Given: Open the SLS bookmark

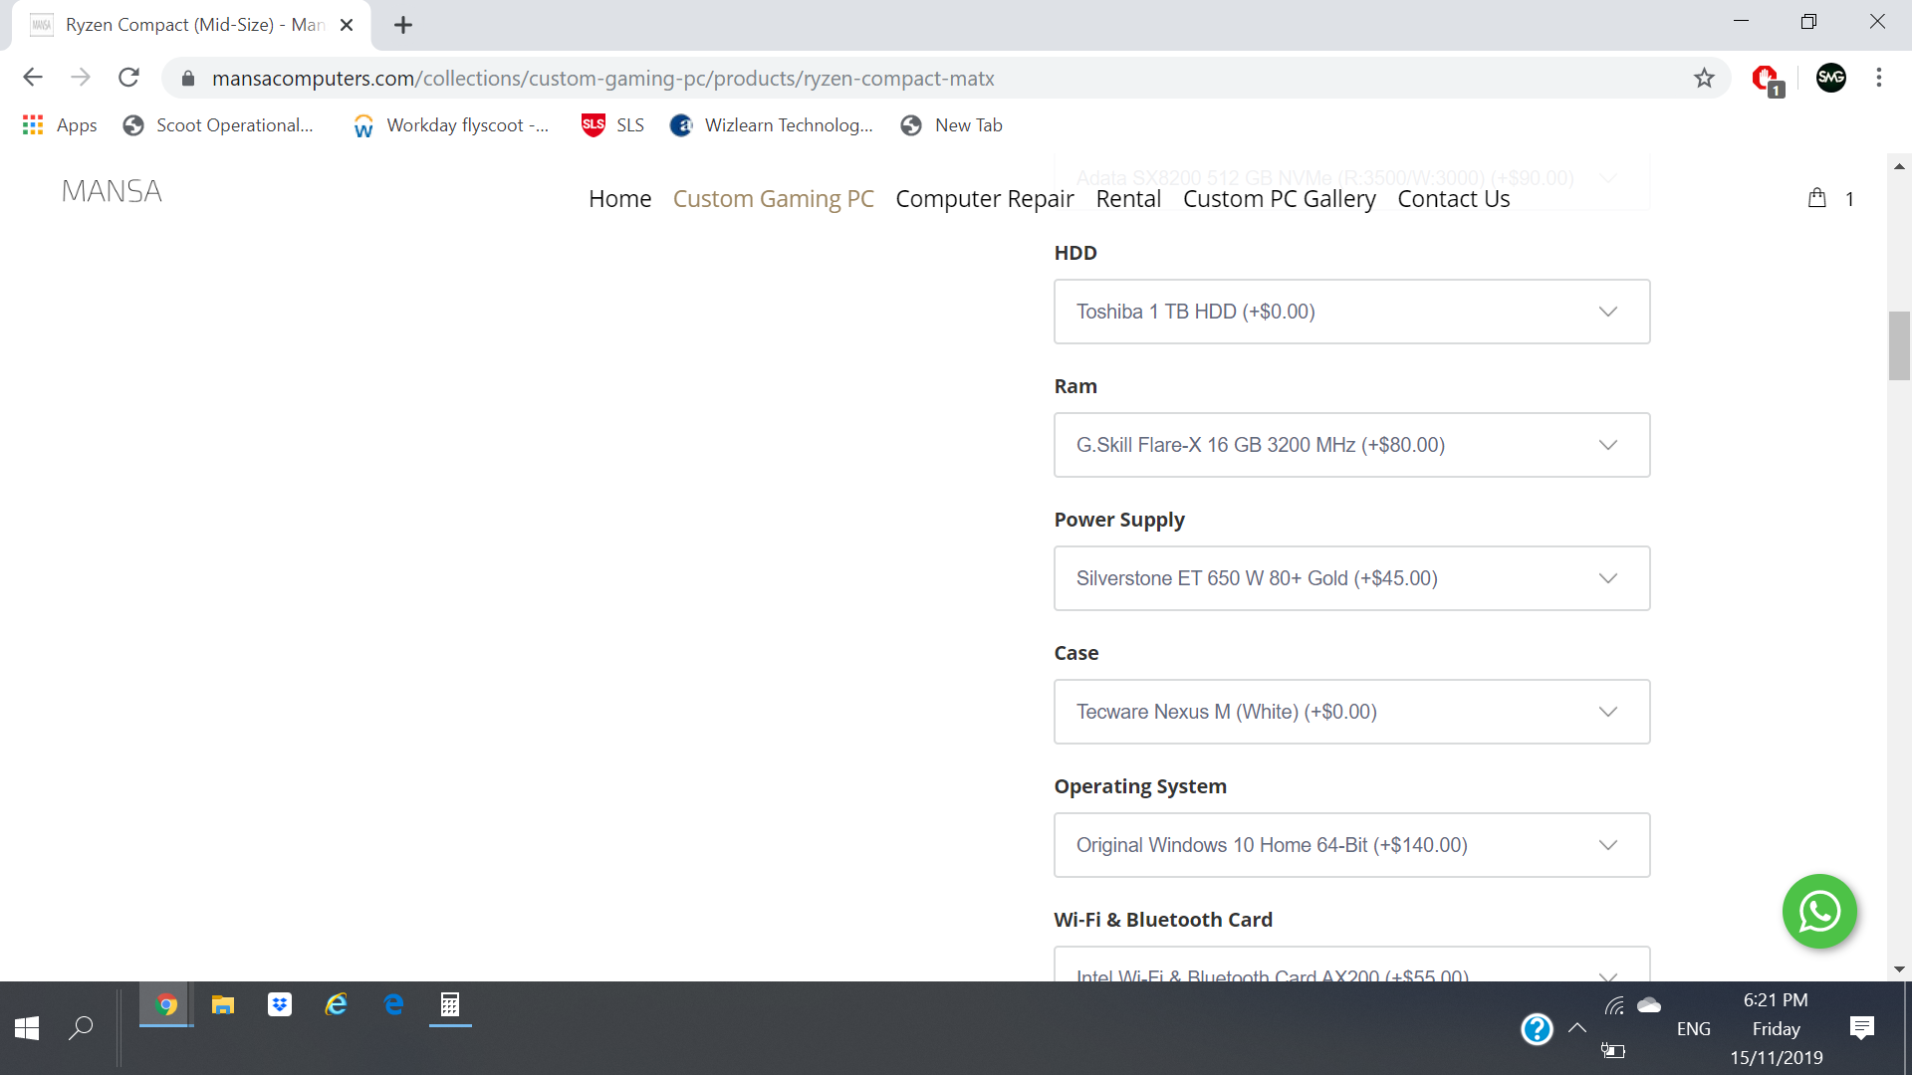Looking at the screenshot, I should point(613,125).
